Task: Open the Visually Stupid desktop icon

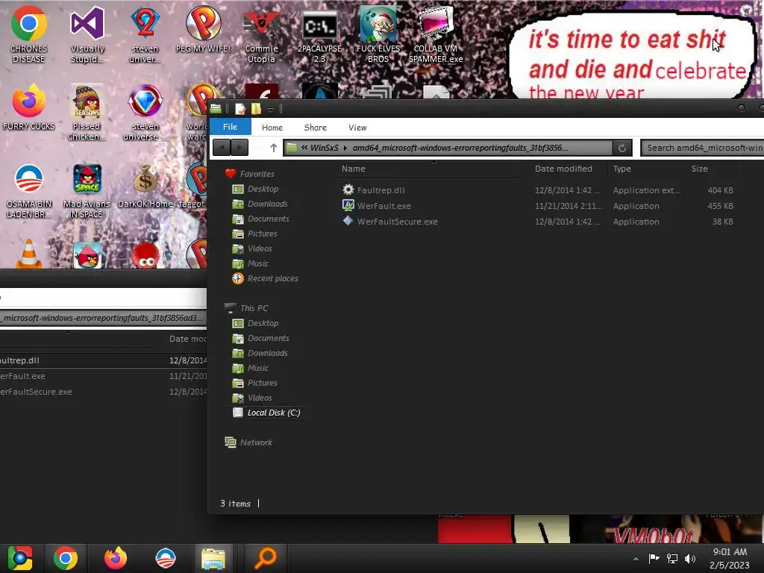Action: pyautogui.click(x=87, y=34)
